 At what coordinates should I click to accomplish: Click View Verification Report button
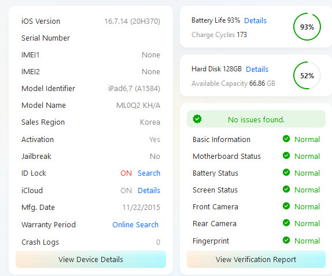[x=256, y=259]
